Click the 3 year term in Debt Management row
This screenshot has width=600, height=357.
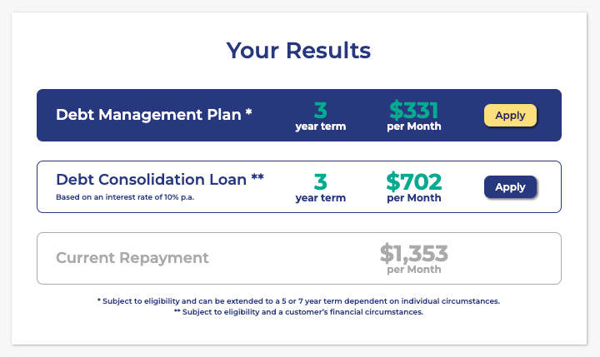320,115
